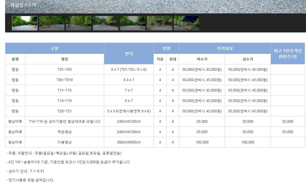Click the '300cmX600cm' area cell
Viewport: 306px width, 184px height.
[x=129, y=142]
